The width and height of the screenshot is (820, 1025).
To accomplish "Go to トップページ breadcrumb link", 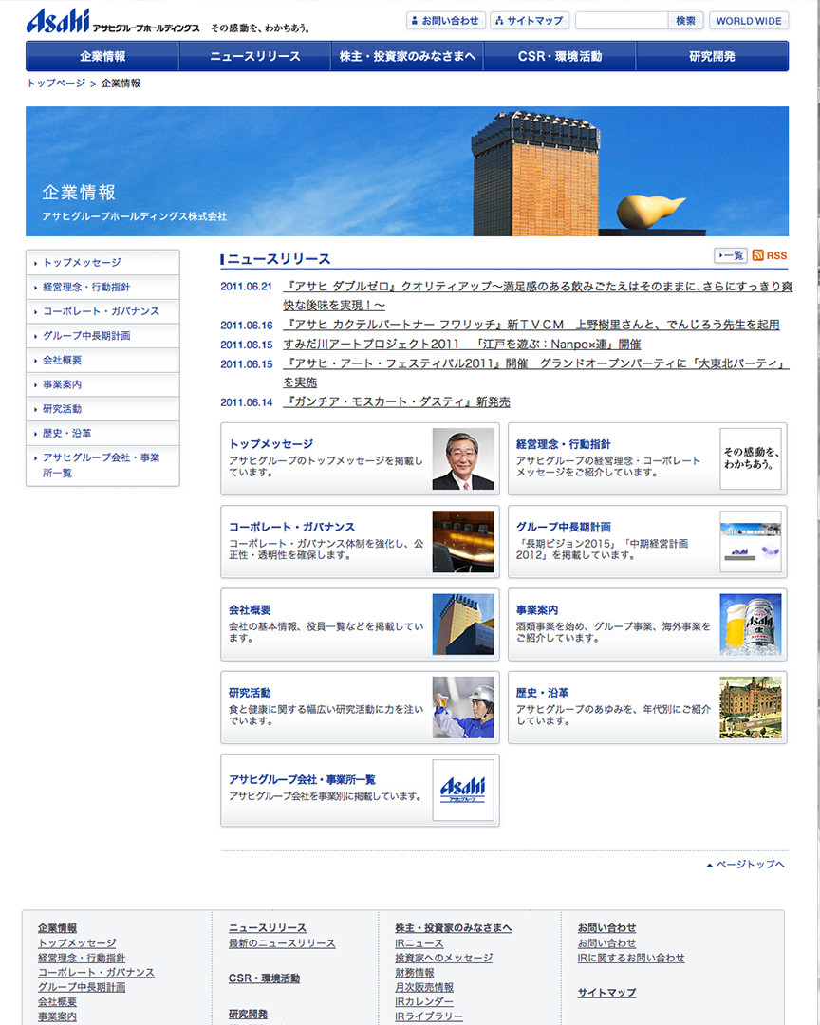I will 56,83.
